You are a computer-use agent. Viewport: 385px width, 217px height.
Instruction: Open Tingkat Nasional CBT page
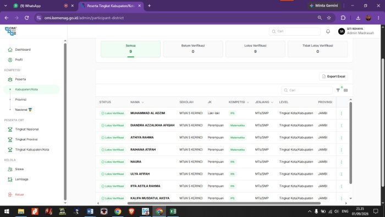pos(27,129)
